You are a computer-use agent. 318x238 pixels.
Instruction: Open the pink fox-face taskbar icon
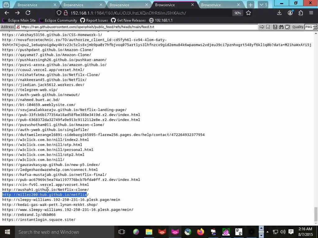click(x=175, y=232)
